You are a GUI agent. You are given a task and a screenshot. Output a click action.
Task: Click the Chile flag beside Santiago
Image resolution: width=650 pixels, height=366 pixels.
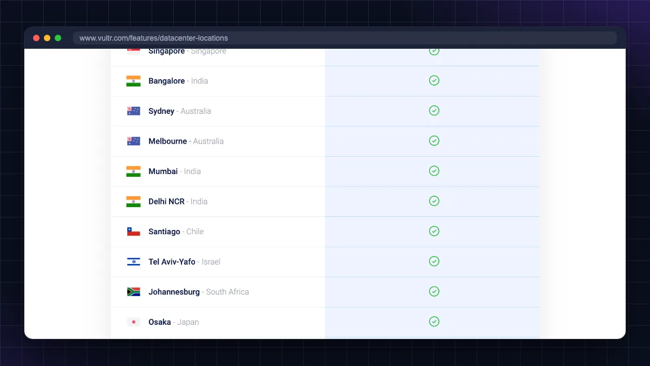(x=133, y=232)
